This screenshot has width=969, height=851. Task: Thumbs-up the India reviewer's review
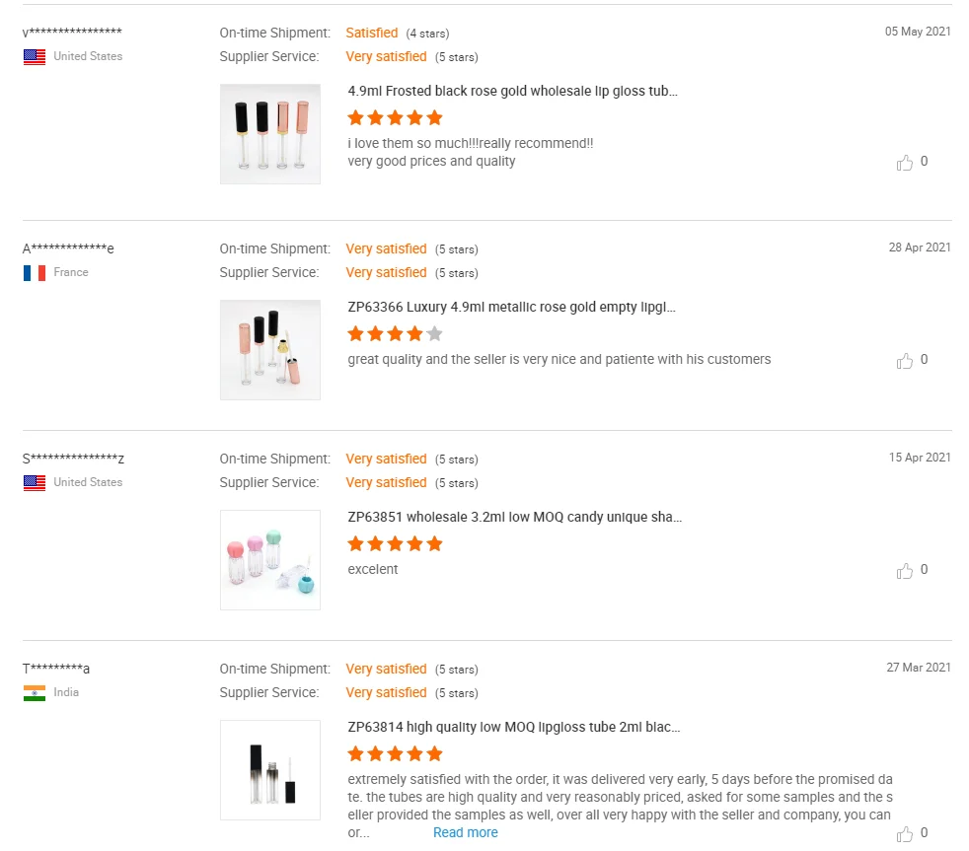tap(904, 834)
